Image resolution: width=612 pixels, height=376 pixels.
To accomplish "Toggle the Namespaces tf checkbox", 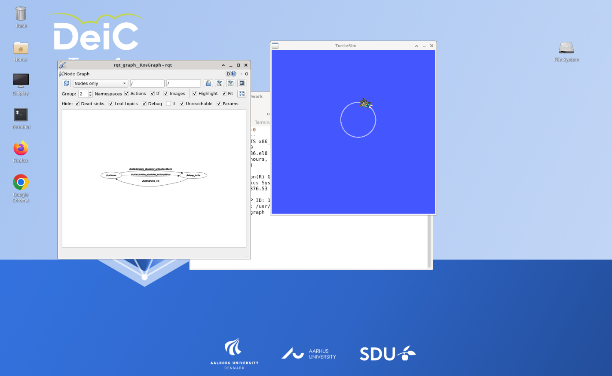I will point(152,94).
